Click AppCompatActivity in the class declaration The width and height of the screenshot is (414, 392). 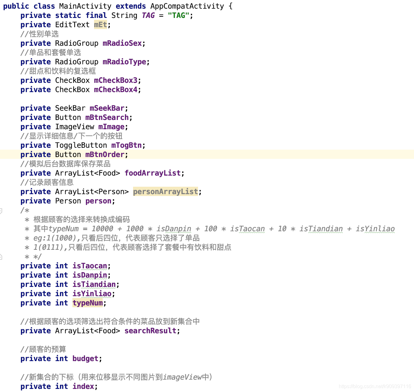point(187,6)
